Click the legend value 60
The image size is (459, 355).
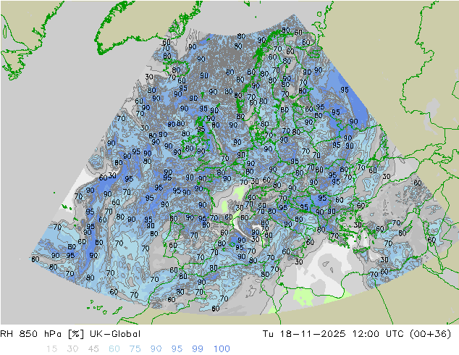click(x=114, y=349)
